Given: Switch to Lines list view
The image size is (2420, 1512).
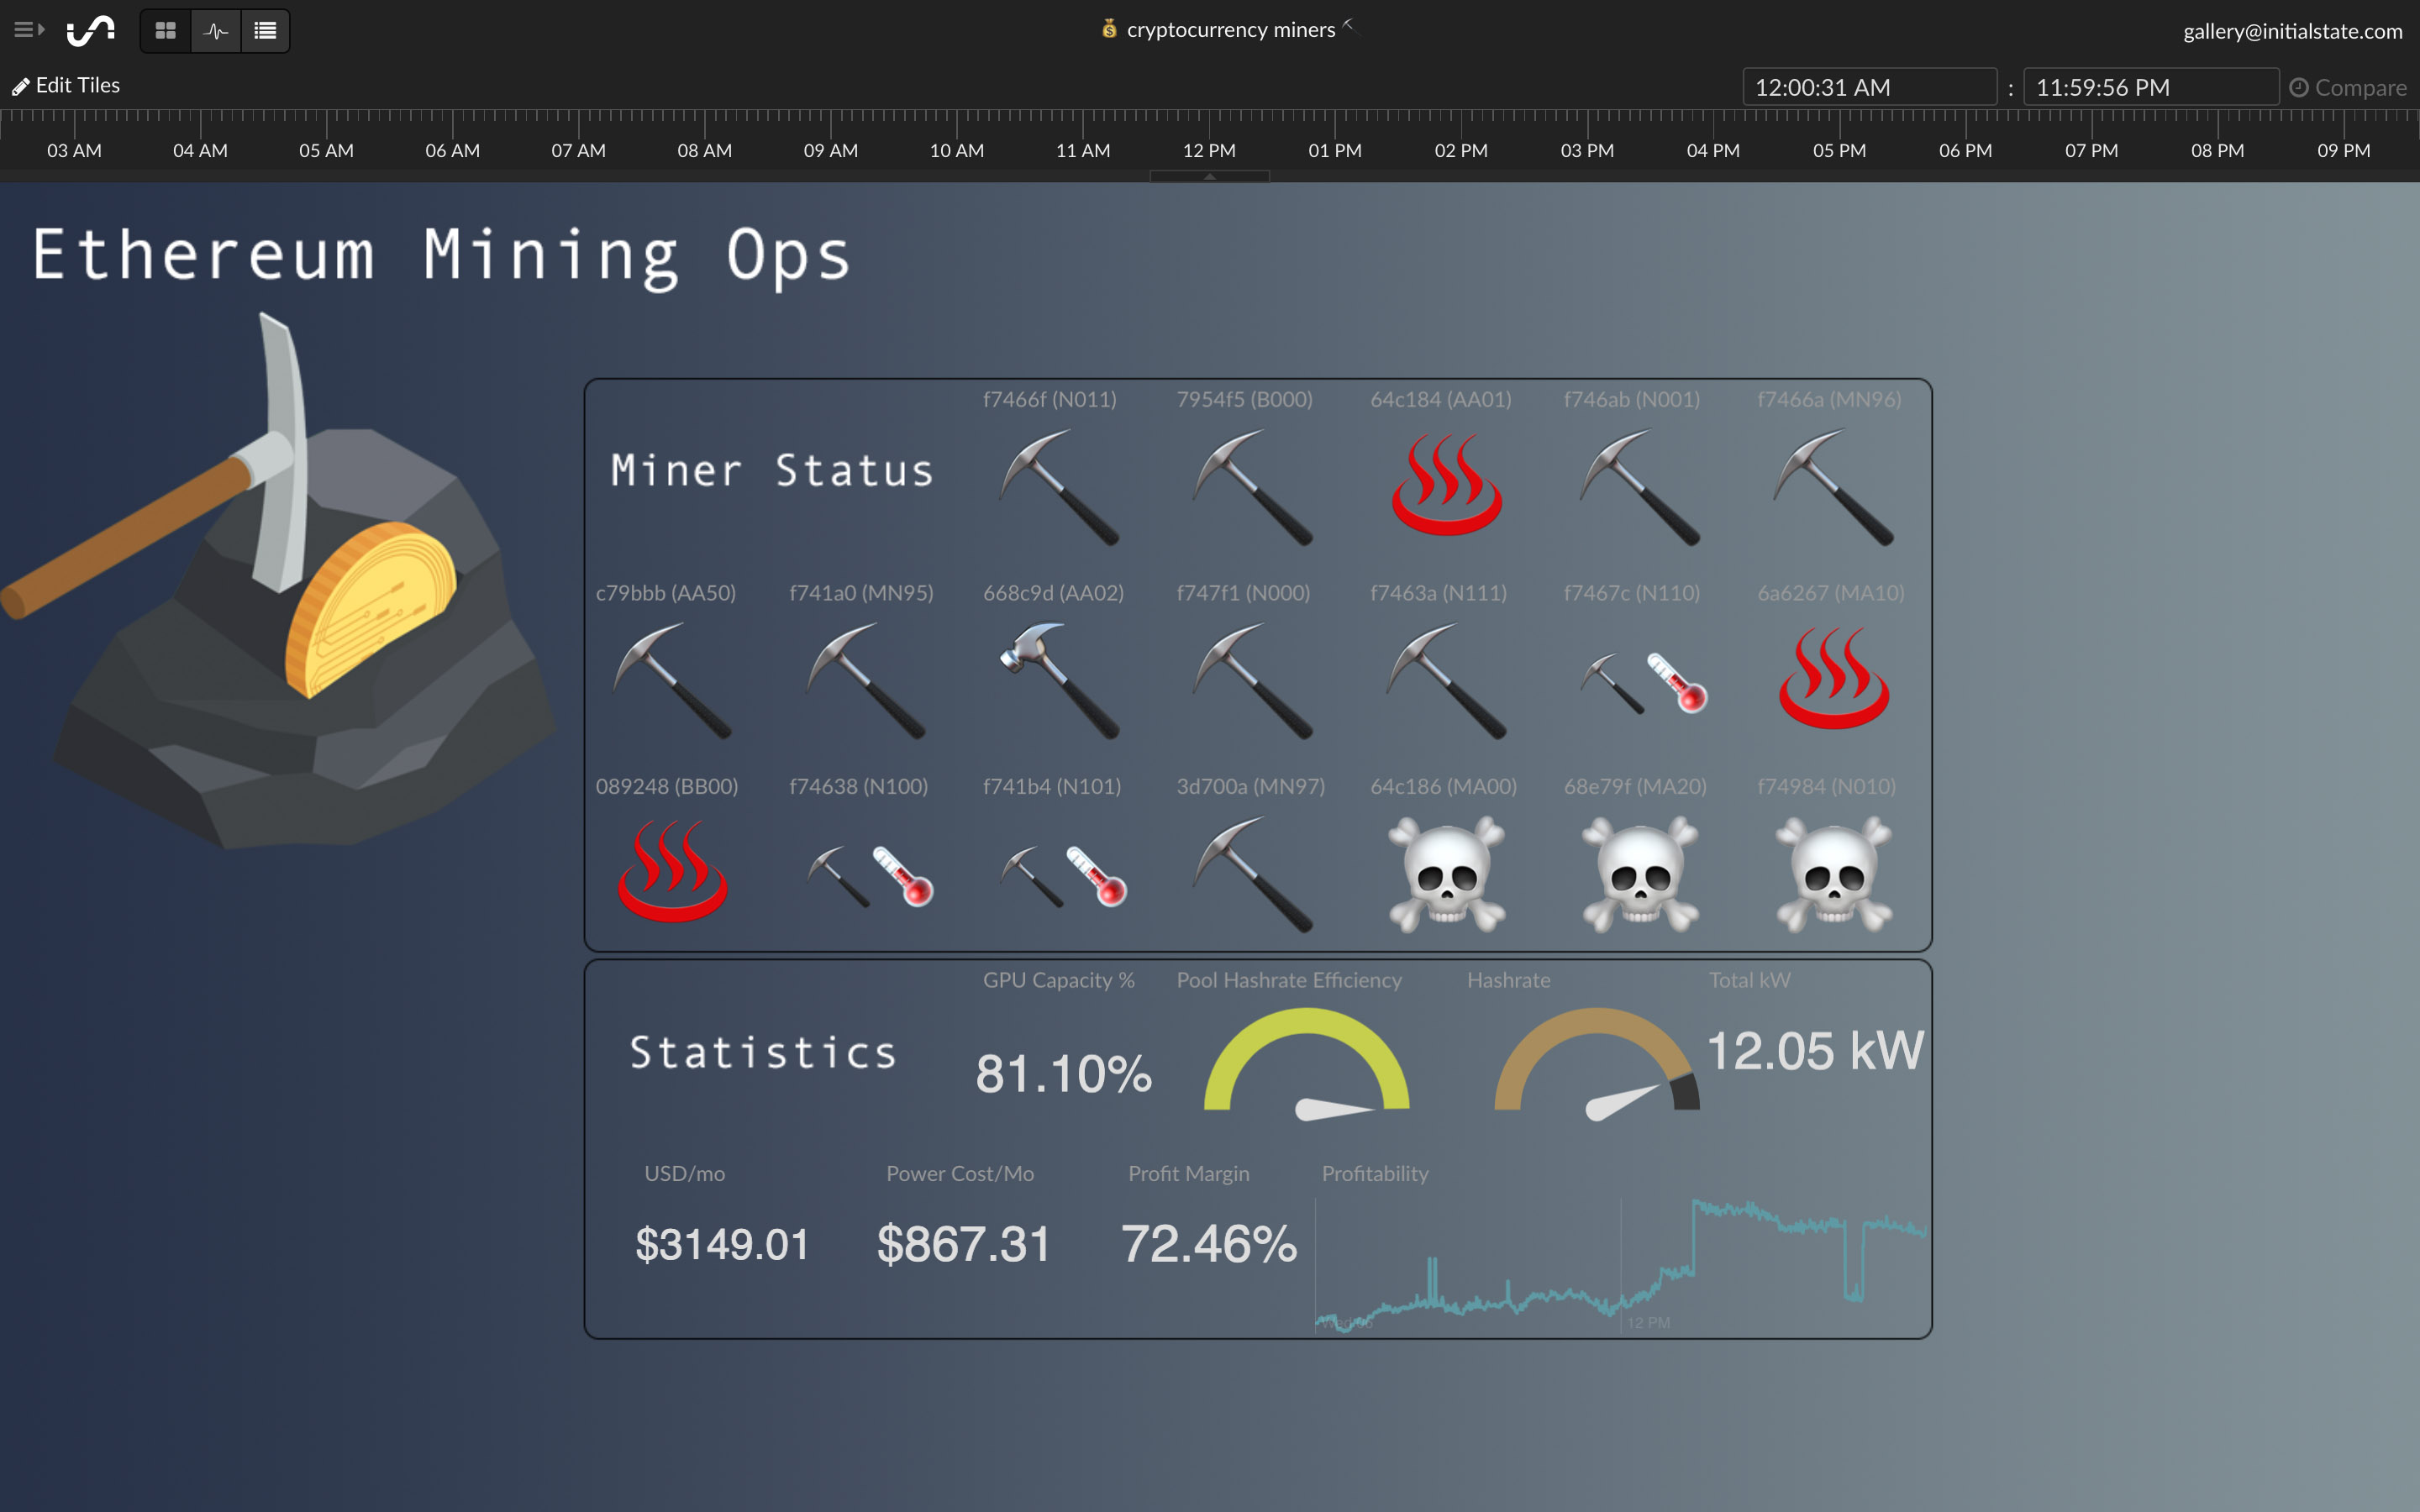Looking at the screenshot, I should click(265, 31).
